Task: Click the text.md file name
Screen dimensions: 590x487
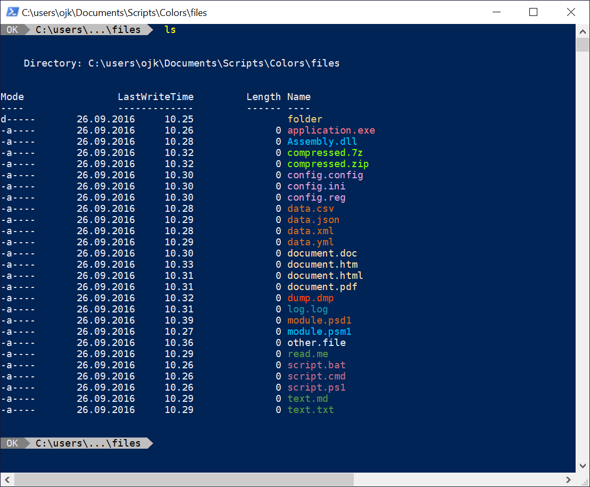Action: (x=308, y=399)
